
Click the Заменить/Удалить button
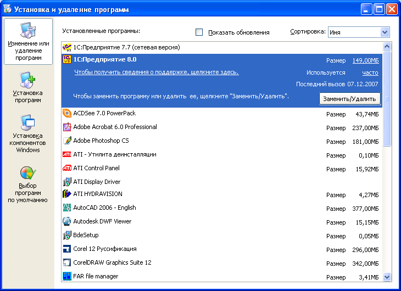click(x=349, y=99)
